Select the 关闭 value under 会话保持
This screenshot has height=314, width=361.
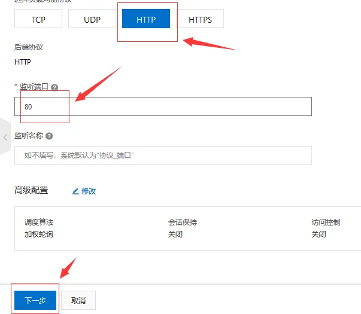(x=175, y=234)
